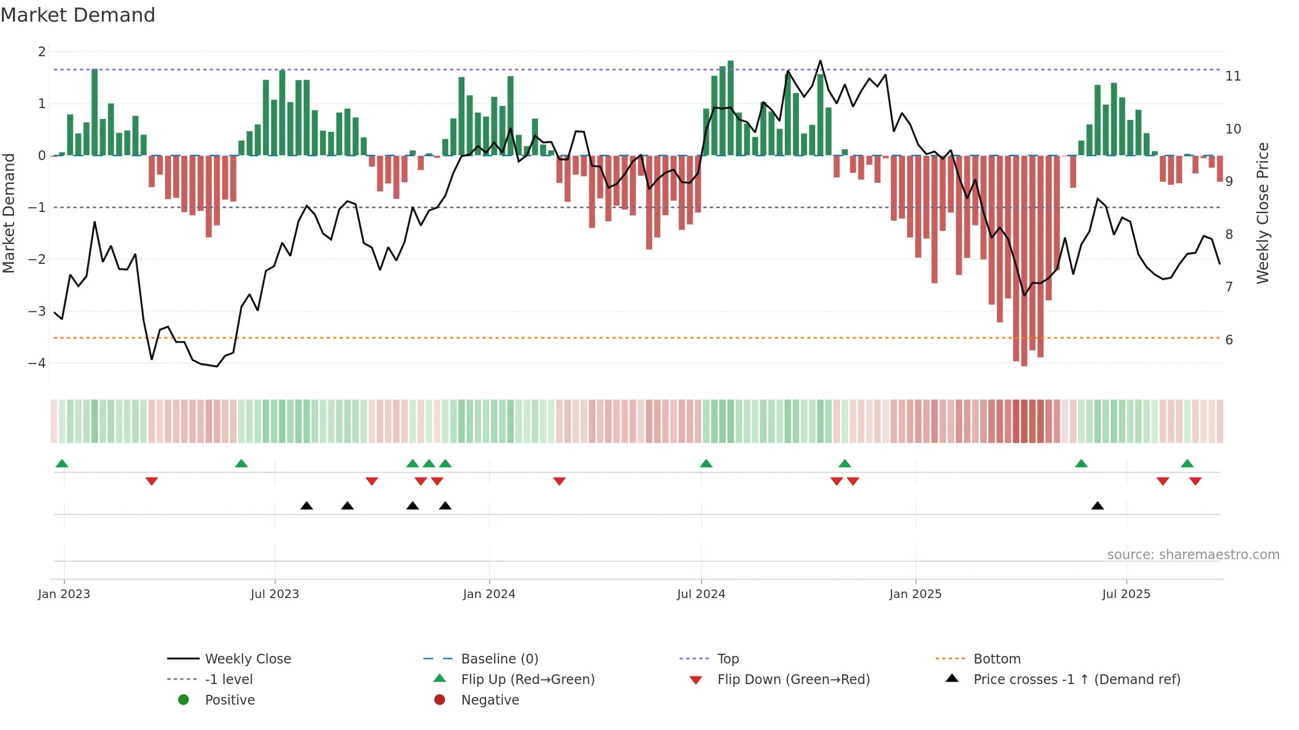Image resolution: width=1299 pixels, height=730 pixels.
Task: Click the green Flip Up triangle in legend
Action: (439, 678)
